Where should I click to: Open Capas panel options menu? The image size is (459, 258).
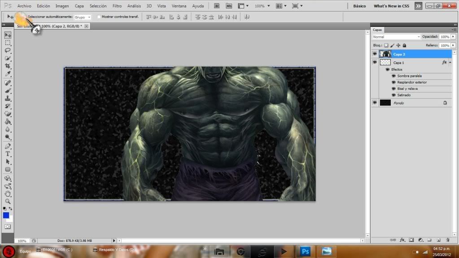pyautogui.click(x=454, y=30)
